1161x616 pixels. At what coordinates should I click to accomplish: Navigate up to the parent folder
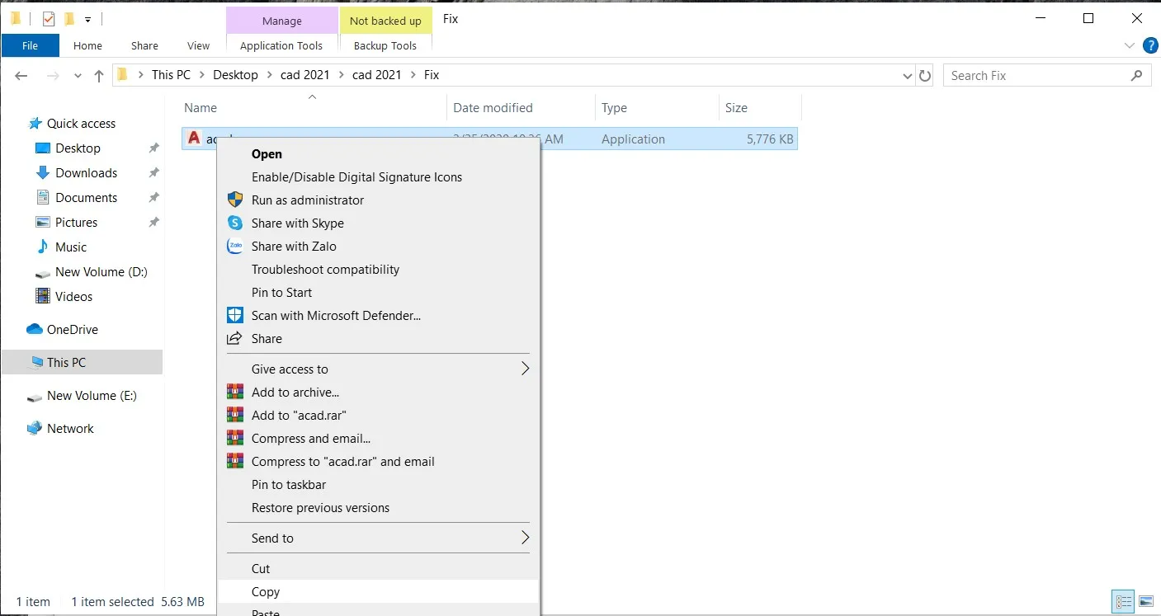98,75
